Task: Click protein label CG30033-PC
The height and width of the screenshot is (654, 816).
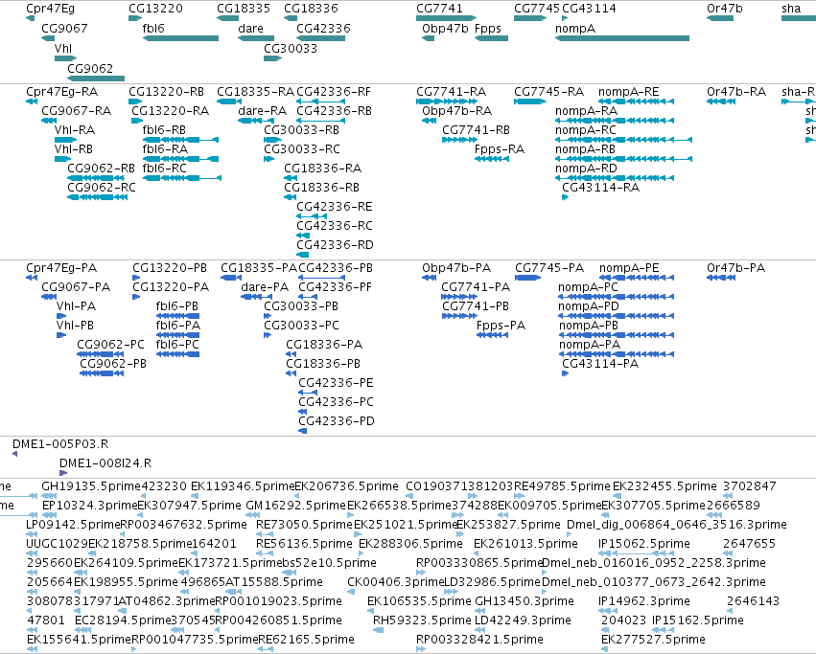Action: [x=301, y=326]
